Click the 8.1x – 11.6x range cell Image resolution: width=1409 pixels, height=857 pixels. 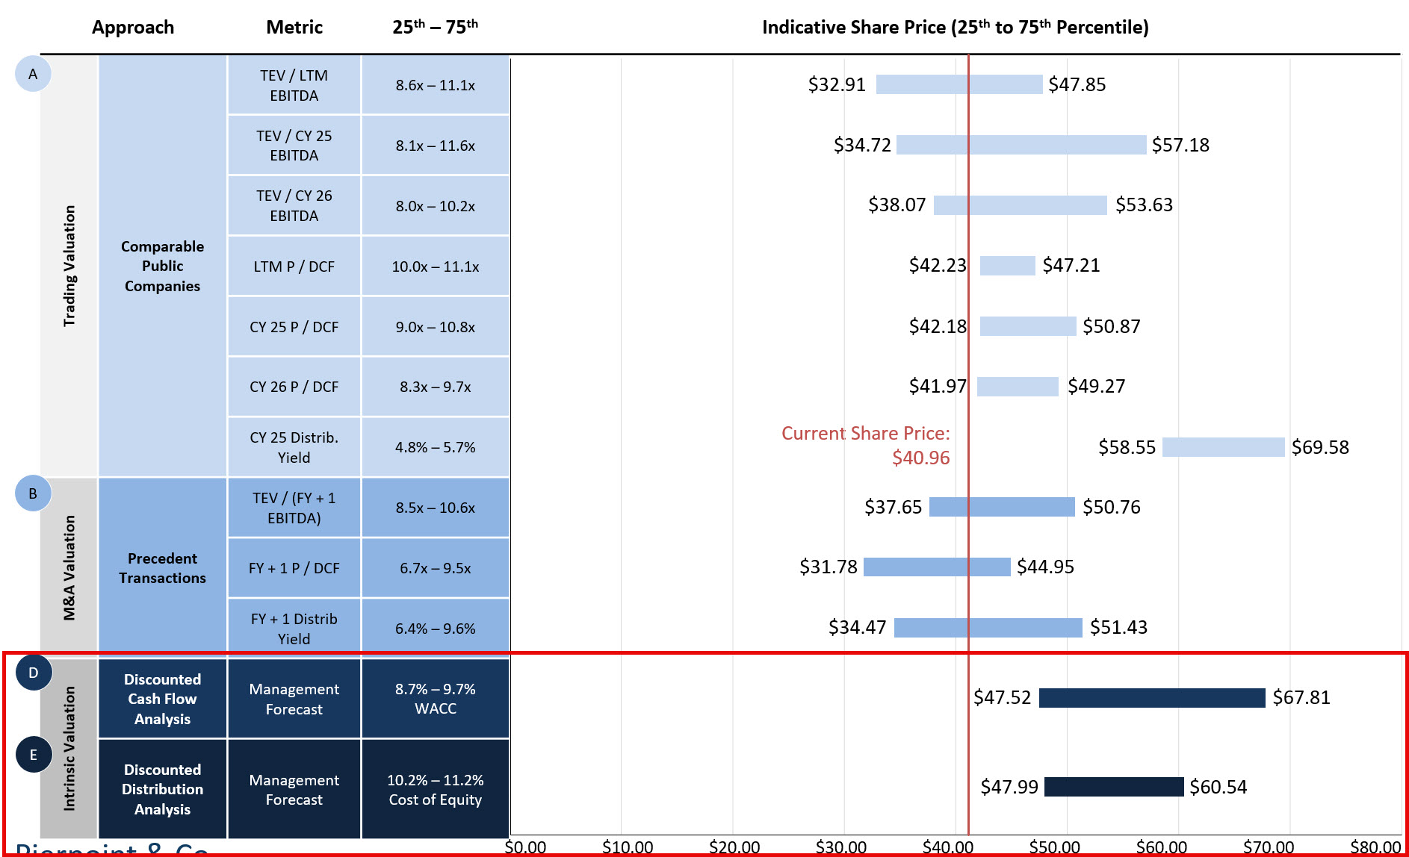click(436, 146)
